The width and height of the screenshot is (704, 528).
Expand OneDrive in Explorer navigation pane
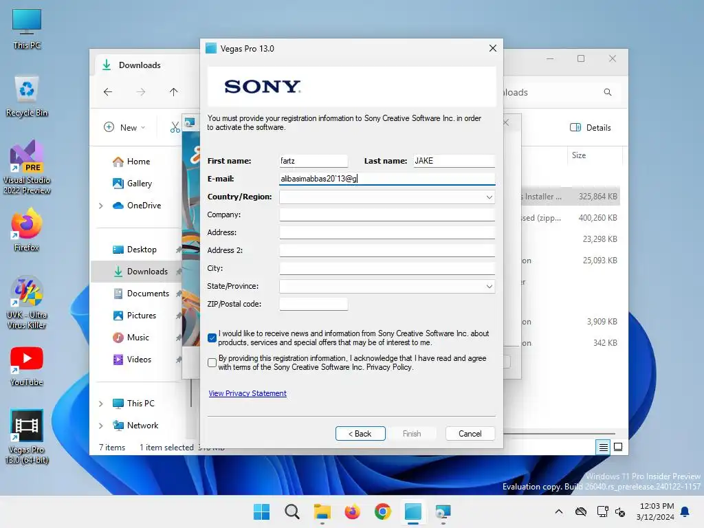[x=101, y=206]
